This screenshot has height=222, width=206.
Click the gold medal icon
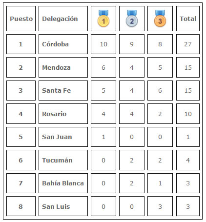[x=103, y=18]
